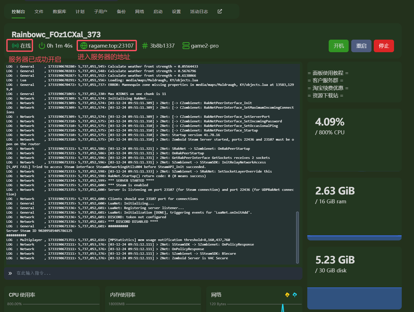Open the 面板使用教程 link
Image resolution: width=414 pixels, height=312 pixels.
click(x=328, y=73)
